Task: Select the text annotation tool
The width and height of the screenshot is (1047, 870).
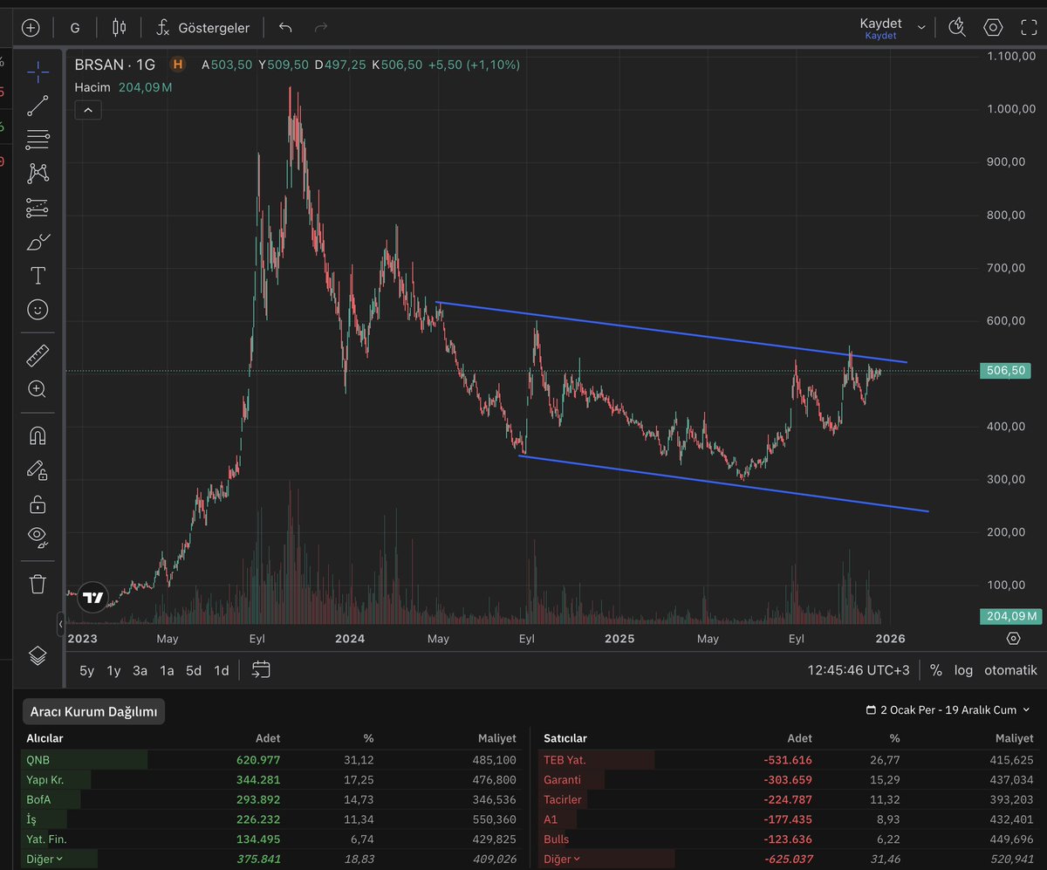Action: [38, 276]
